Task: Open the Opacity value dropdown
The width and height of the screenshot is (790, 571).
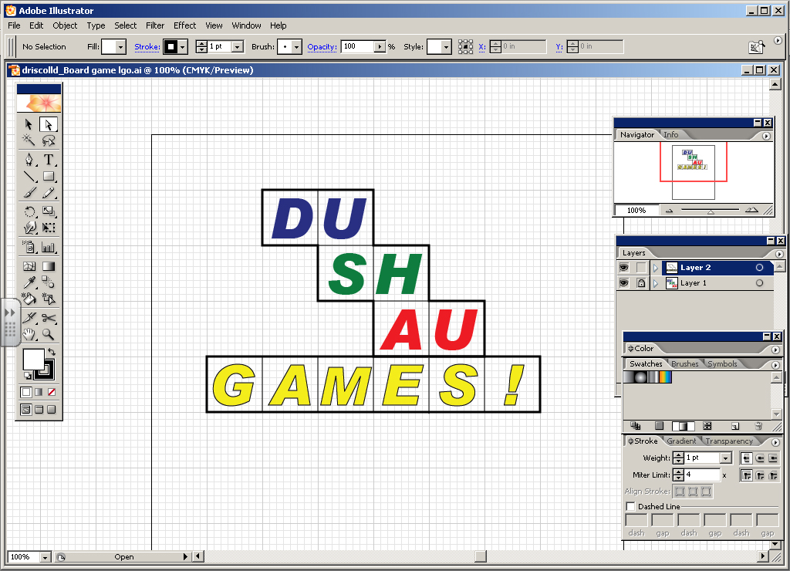Action: coord(378,46)
